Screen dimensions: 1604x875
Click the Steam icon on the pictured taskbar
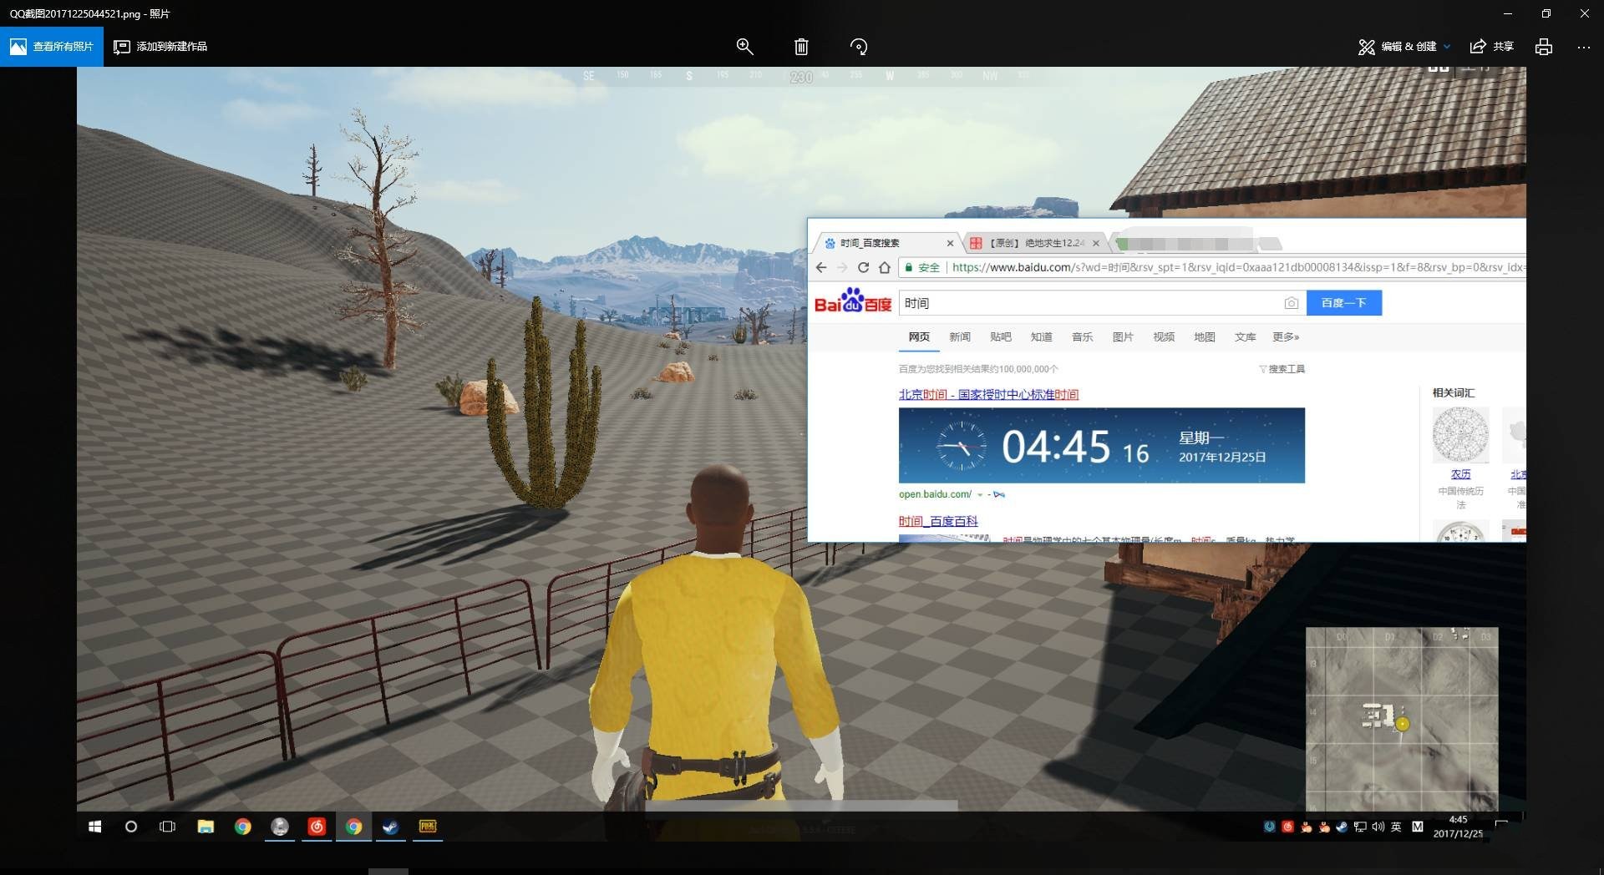pos(390,827)
